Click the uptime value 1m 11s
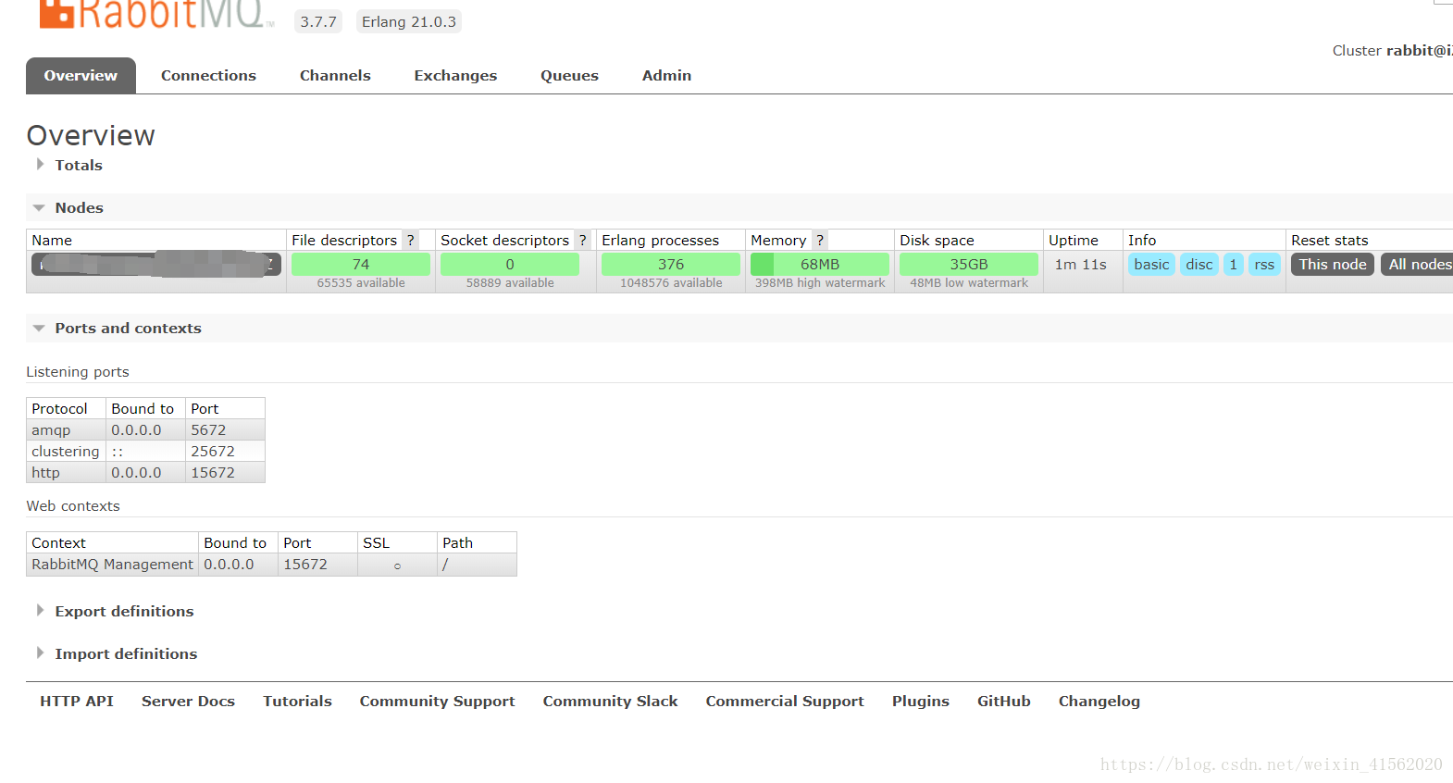This screenshot has height=783, width=1453. tap(1081, 264)
